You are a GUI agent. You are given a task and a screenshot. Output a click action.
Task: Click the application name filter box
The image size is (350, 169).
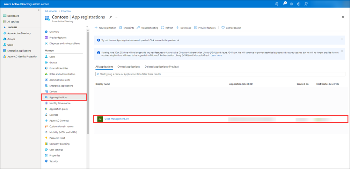220,74
